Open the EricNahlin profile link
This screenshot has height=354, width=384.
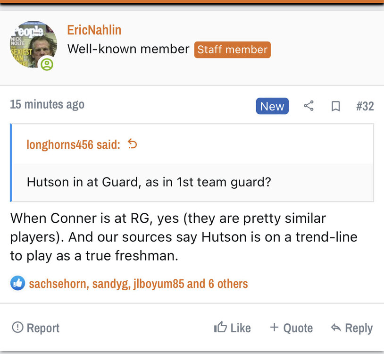(x=94, y=30)
